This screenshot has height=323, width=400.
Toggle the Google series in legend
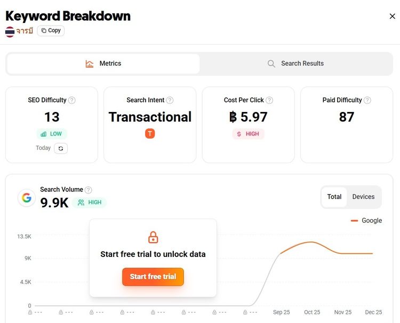click(x=366, y=221)
